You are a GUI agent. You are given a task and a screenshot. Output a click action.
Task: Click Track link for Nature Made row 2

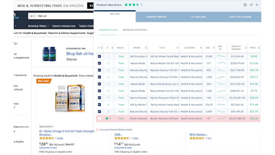tap(121, 63)
